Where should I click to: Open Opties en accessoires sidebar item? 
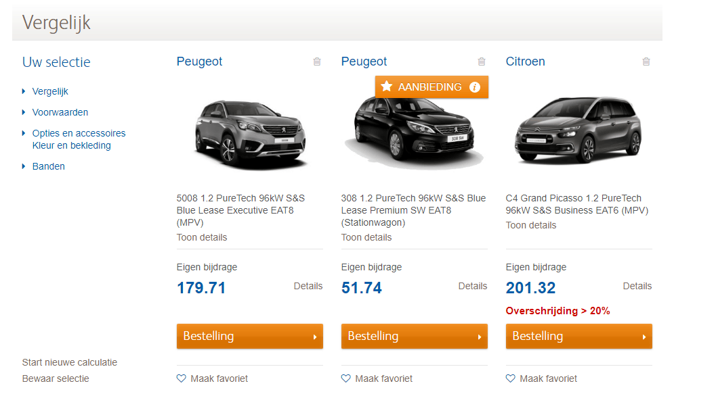coord(79,133)
